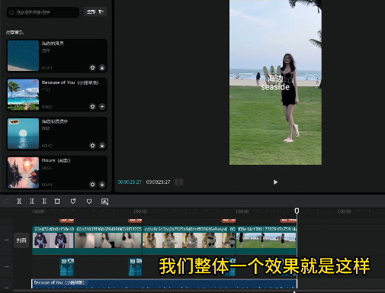
Task: Toggle the sound effect track control dash
Action: pos(7,267)
